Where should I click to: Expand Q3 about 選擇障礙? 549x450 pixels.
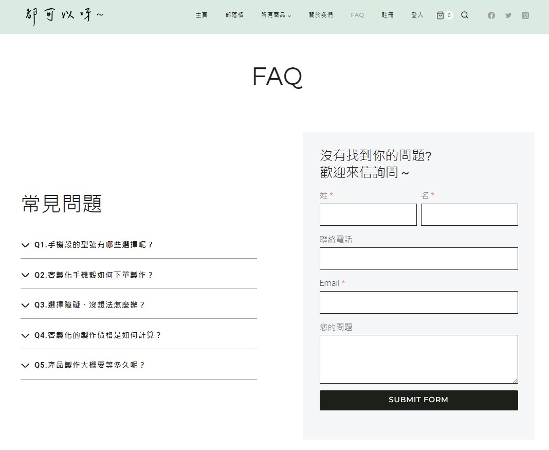(89, 305)
